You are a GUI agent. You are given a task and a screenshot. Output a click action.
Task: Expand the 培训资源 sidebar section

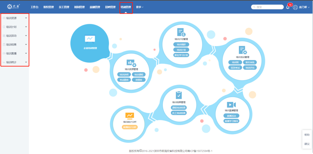click(x=14, y=18)
